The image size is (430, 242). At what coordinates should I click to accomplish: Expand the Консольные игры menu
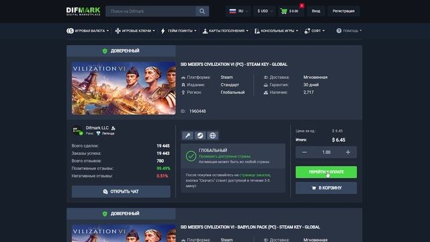click(276, 31)
